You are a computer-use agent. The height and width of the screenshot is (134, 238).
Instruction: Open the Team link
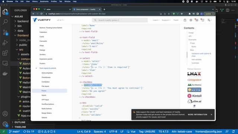[x=176, y=20]
